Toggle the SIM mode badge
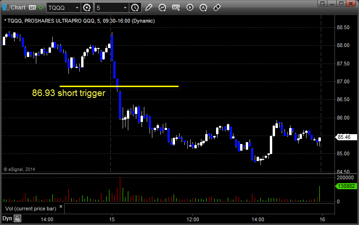Image resolution: width=359 pixels, height=225 pixels. (x=32, y=8)
